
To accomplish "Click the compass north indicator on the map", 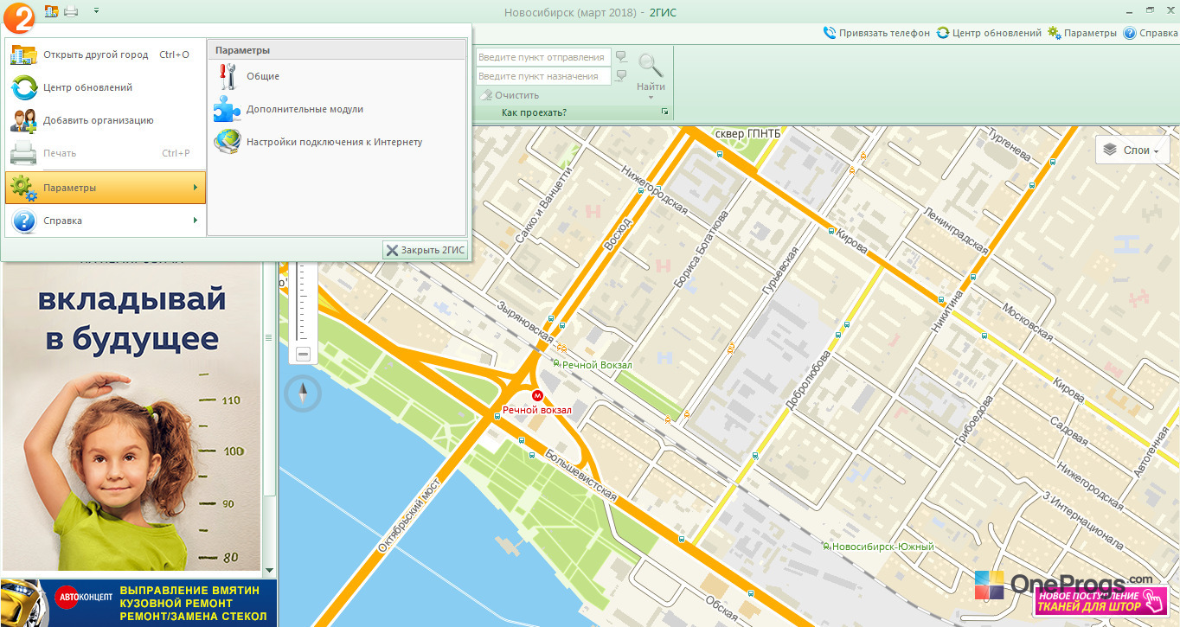I will point(304,393).
